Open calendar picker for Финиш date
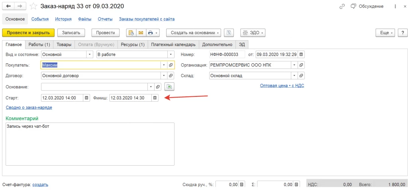408x190 pixels. point(155,98)
